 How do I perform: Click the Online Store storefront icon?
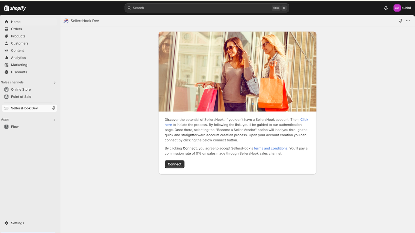pos(6,89)
